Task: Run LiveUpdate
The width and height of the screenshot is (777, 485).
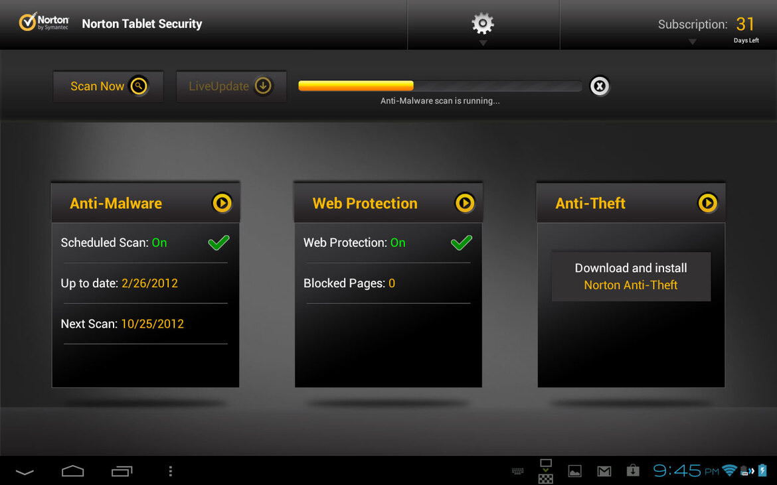Action: tap(231, 87)
